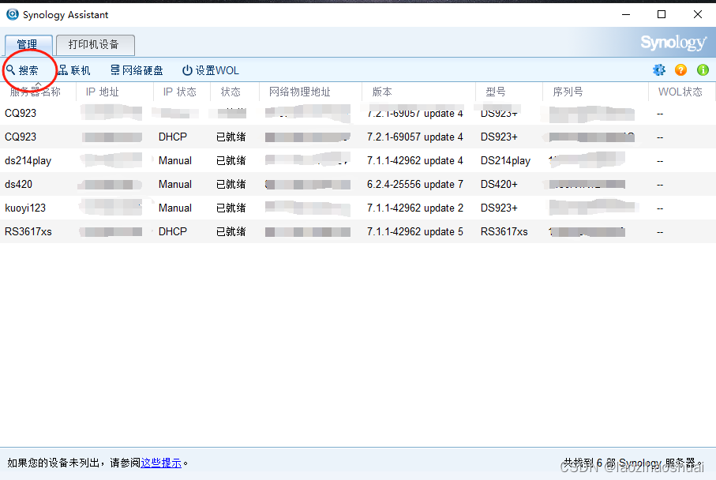Select the RS3617xs server name
This screenshot has width=716, height=480.
click(x=28, y=232)
